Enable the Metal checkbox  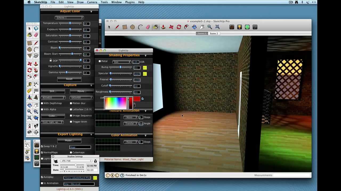click(x=100, y=61)
